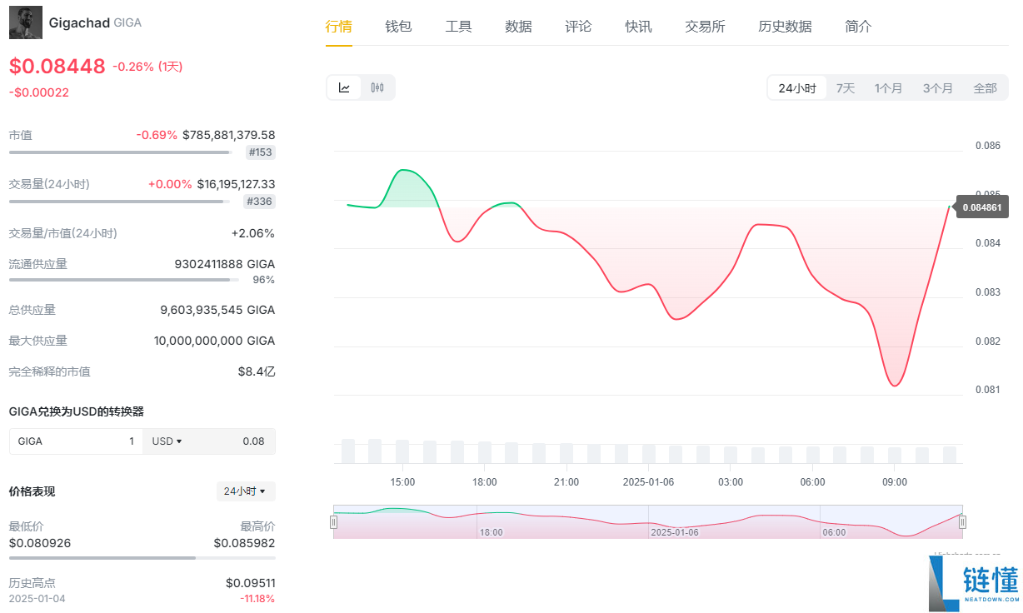Click the lowest price $0.080926
The image size is (1023, 613).
40,543
